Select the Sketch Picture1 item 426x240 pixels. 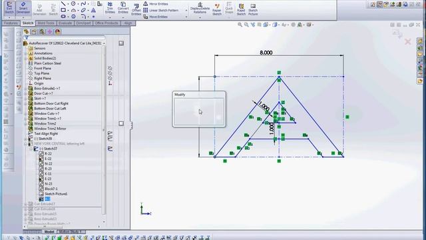tap(56, 194)
